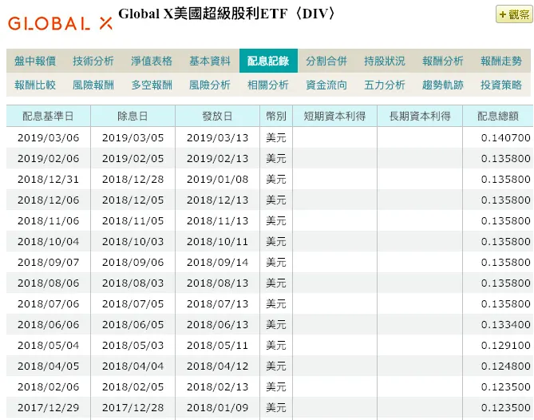Open the 五力分析 tab
Viewport: 534px width, 420px height.
tap(385, 85)
